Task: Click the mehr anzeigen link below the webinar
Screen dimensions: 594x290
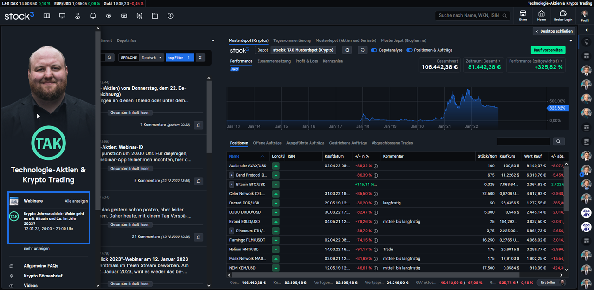Action: coord(37,249)
